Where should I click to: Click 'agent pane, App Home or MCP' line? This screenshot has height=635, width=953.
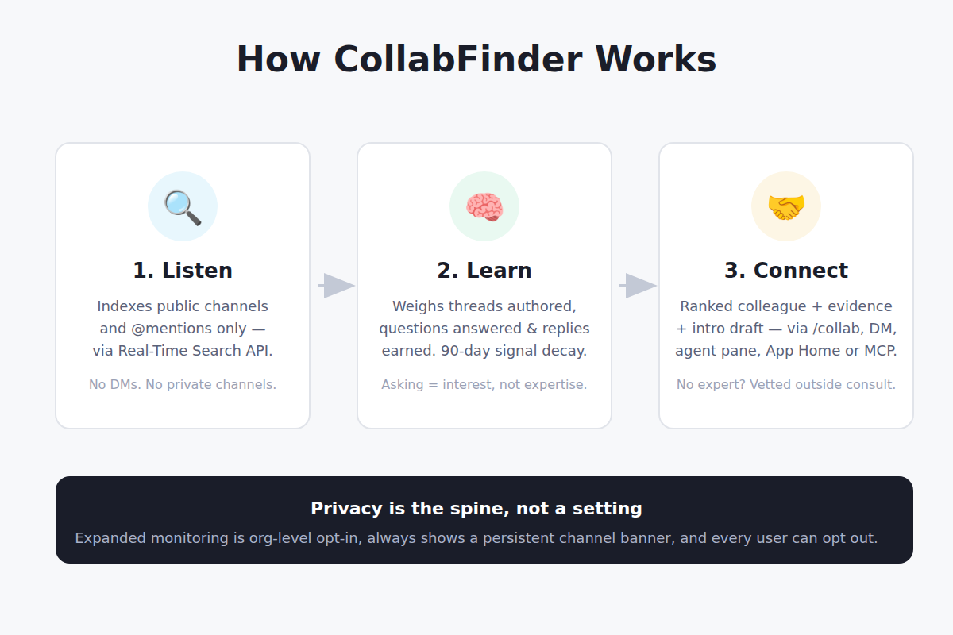(786, 351)
